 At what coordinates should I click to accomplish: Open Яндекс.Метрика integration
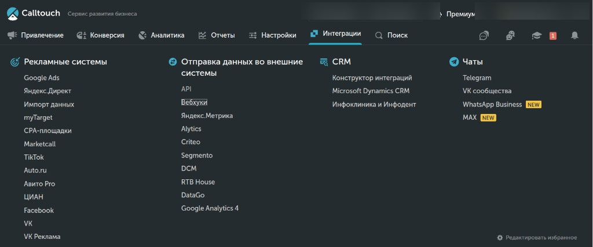click(x=207, y=116)
